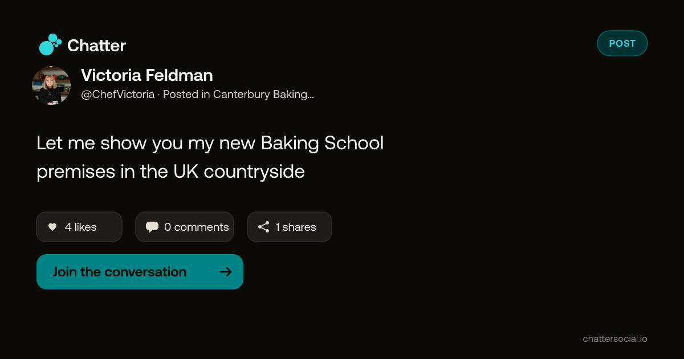Viewport: 684px width, 359px height.
Task: View the '4 likes' count label
Action: pyautogui.click(x=80, y=227)
